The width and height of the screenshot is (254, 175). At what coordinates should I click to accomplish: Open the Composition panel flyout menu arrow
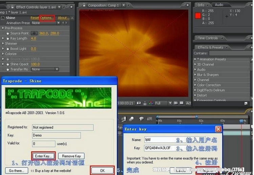click(x=188, y=5)
